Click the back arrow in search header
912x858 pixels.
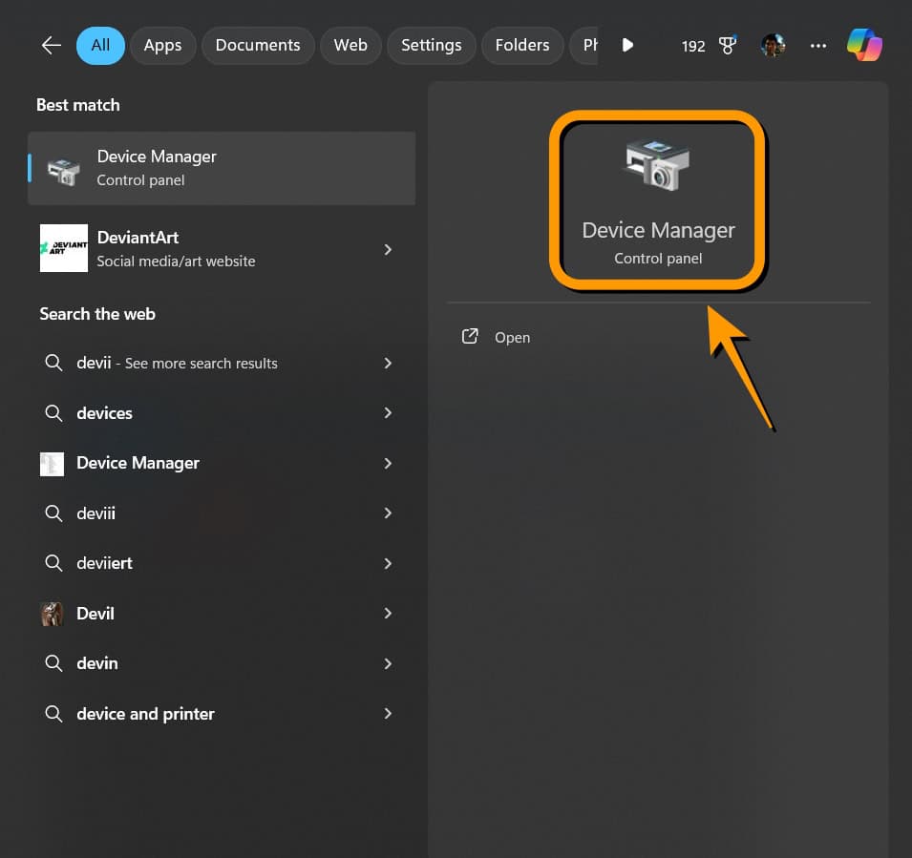tap(52, 45)
